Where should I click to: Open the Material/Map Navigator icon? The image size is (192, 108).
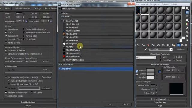(x=187, y=40)
